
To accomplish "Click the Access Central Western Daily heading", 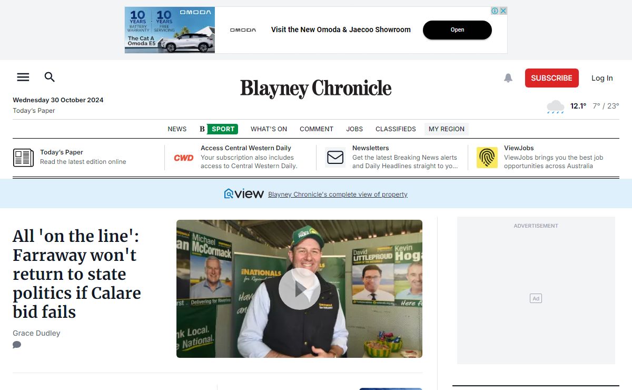I will 246,148.
